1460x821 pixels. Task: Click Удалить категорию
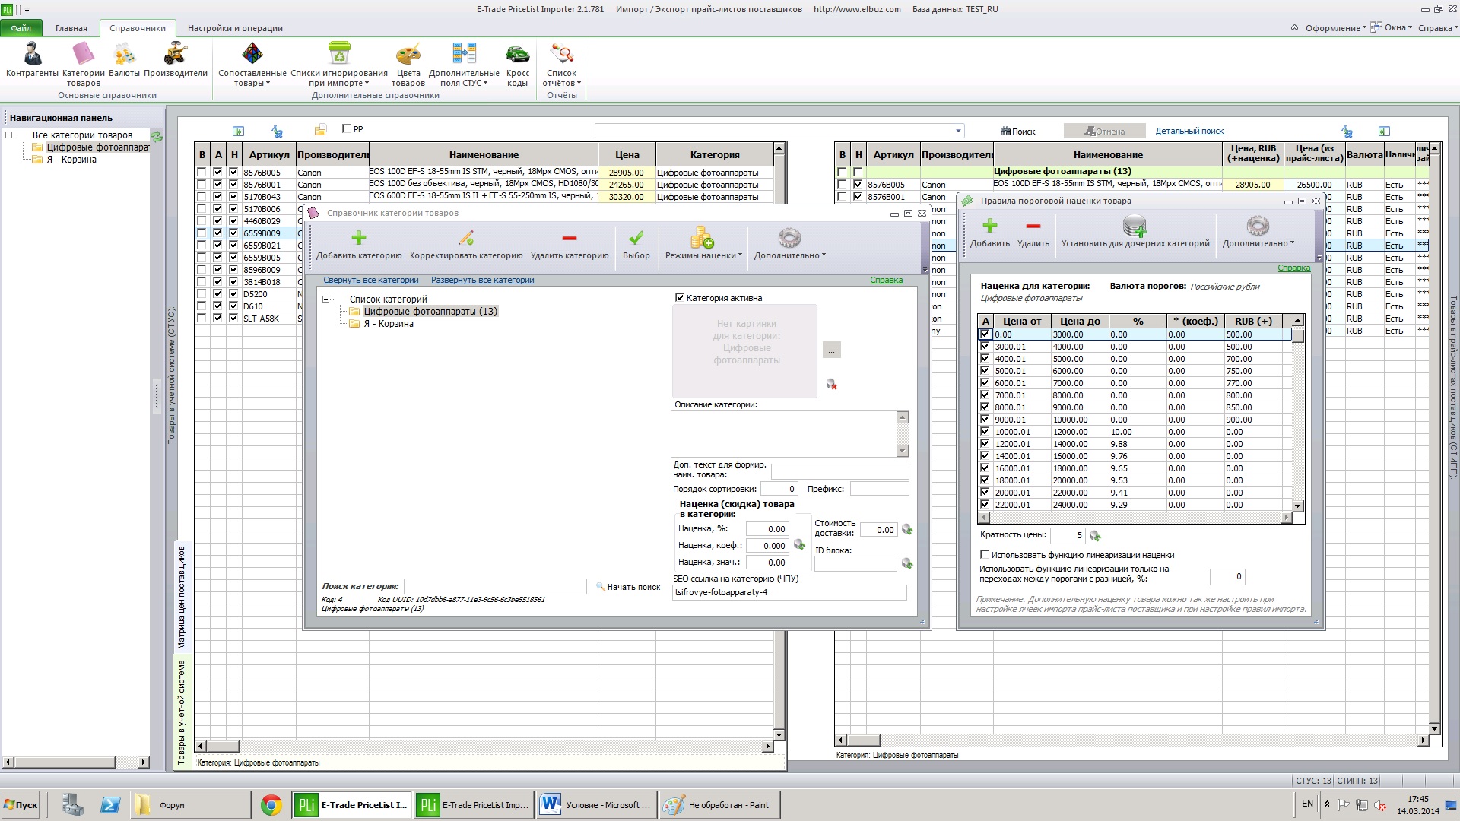click(570, 244)
